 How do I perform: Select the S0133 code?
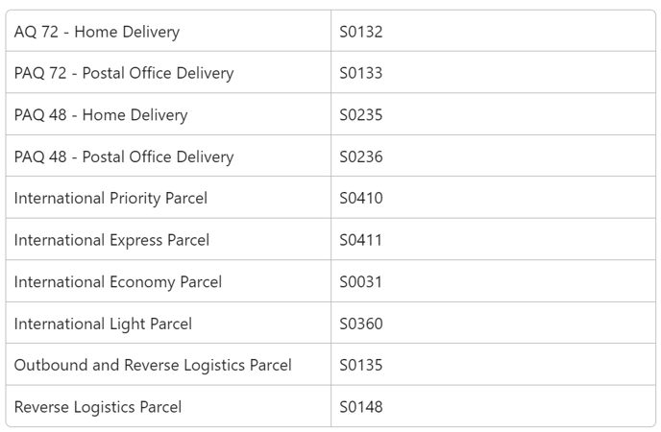[361, 73]
